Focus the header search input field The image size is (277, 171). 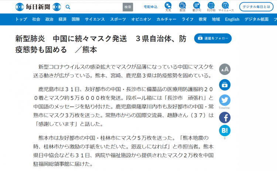(96, 7)
